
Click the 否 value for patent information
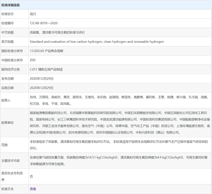click(31, 176)
